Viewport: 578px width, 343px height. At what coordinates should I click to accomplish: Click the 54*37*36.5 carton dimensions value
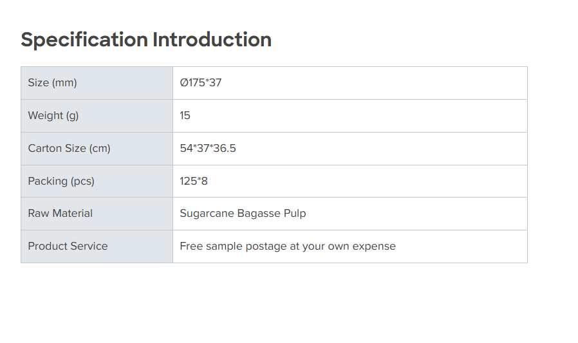208,149
